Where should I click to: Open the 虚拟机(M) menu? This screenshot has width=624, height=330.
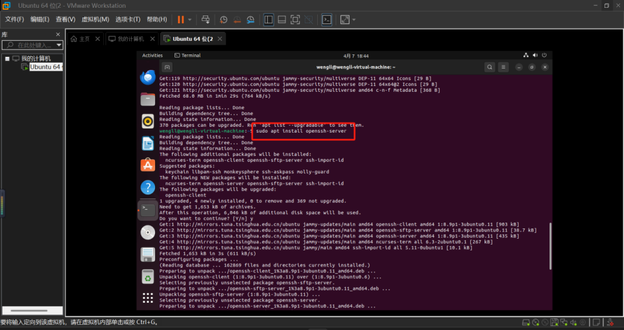(95, 19)
